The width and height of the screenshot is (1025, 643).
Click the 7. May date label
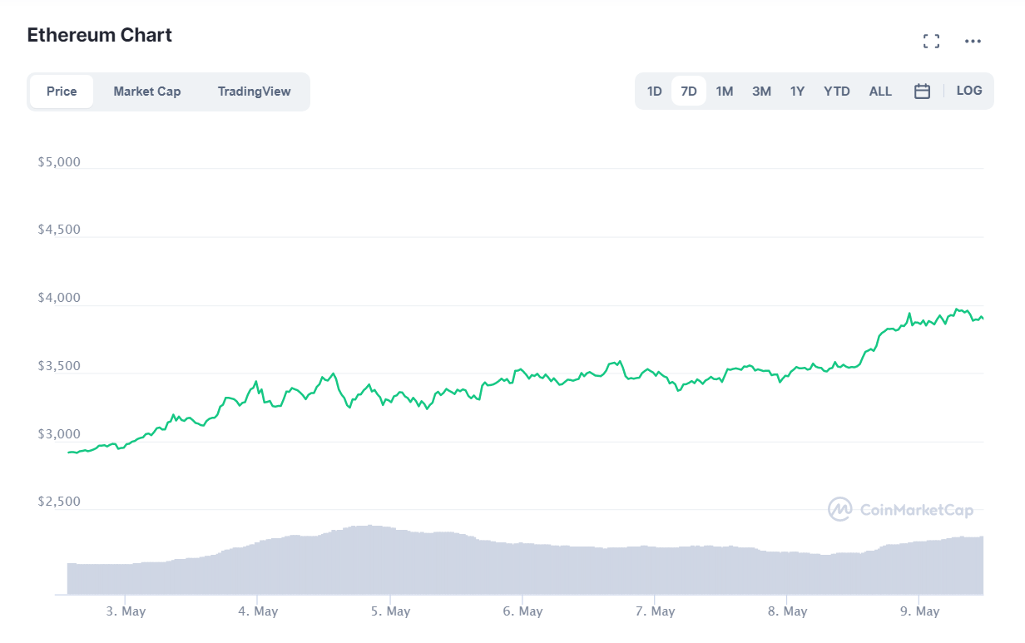[654, 611]
